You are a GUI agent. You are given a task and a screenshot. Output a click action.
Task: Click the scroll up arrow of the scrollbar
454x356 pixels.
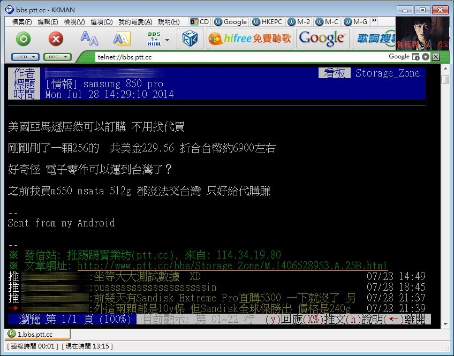445,69
